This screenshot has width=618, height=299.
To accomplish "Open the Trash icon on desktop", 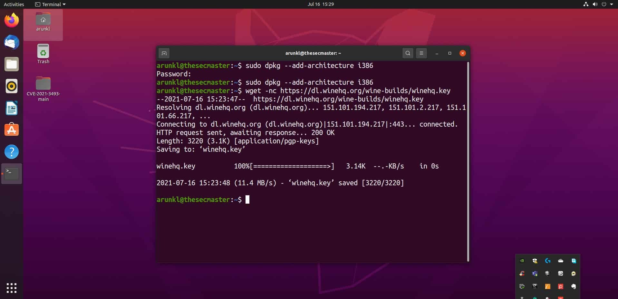I will (43, 54).
